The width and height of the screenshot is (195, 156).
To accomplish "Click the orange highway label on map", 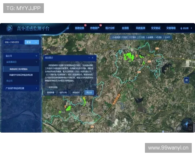I will 116,99.
